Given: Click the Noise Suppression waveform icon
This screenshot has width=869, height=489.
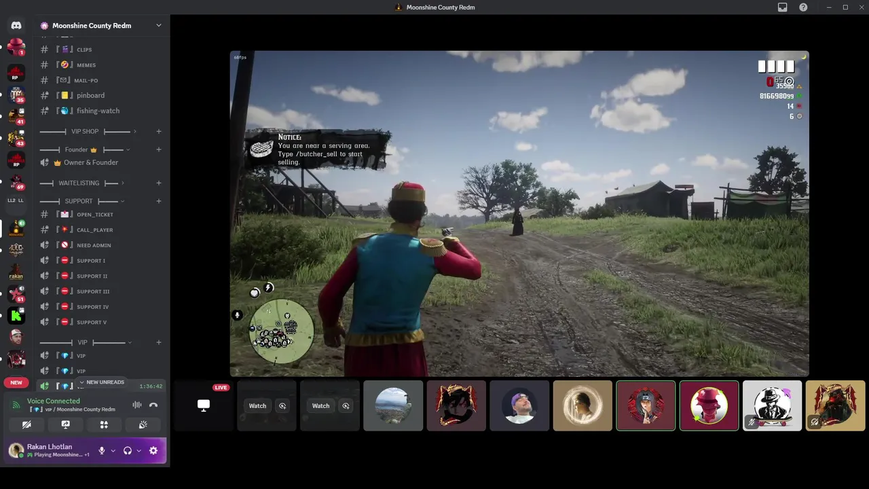Looking at the screenshot, I should [x=136, y=405].
